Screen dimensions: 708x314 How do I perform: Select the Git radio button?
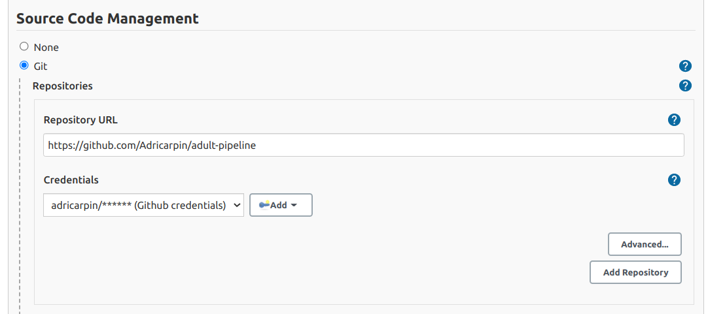coord(24,66)
